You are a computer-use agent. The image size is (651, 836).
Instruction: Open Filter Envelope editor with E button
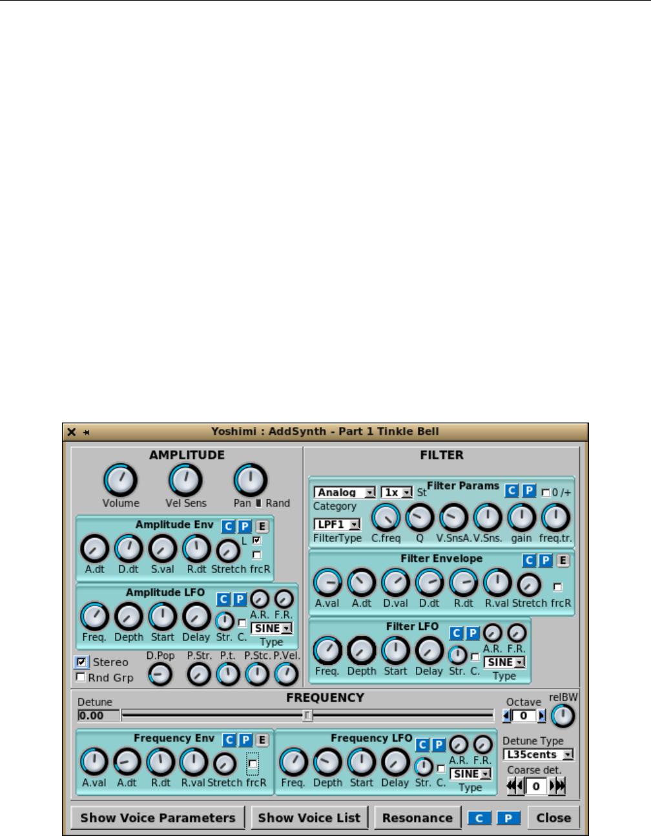click(x=563, y=560)
